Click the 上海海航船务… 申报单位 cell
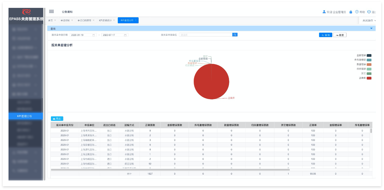Image resolution: width=384 pixels, height=190 pixels. tap(89, 140)
